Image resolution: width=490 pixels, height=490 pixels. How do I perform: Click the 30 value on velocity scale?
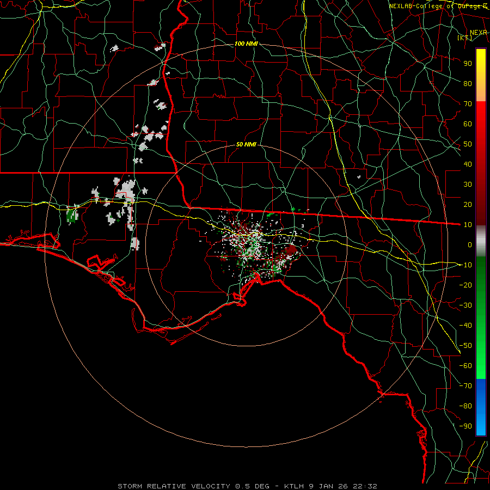click(468, 185)
